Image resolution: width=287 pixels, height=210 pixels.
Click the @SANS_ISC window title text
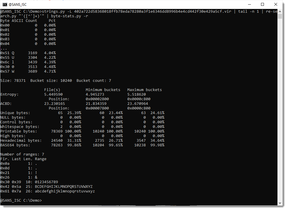pos(18,4)
